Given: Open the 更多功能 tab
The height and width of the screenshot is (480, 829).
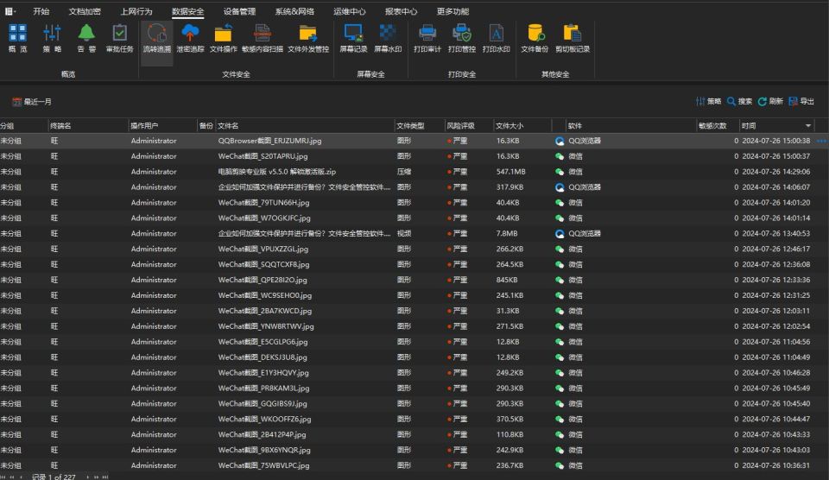Looking at the screenshot, I should pos(452,11).
